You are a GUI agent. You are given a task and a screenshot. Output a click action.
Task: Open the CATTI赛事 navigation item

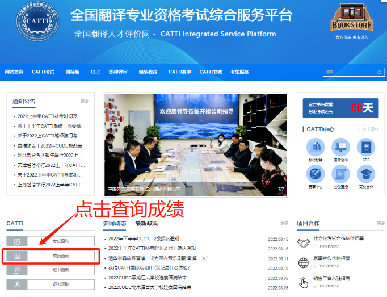pos(180,72)
